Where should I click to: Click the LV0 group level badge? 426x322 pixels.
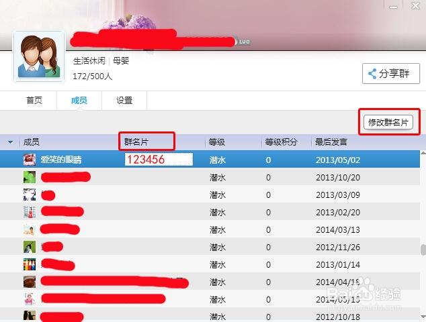(244, 42)
